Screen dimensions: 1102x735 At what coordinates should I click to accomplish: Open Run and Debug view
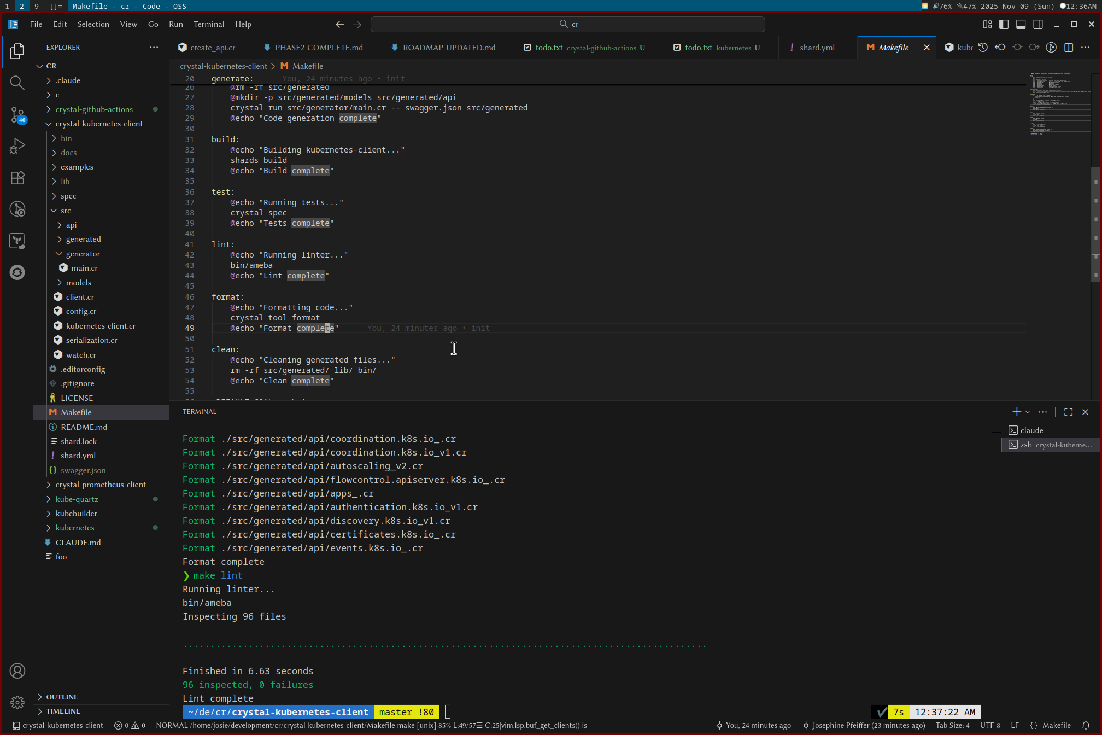17,146
